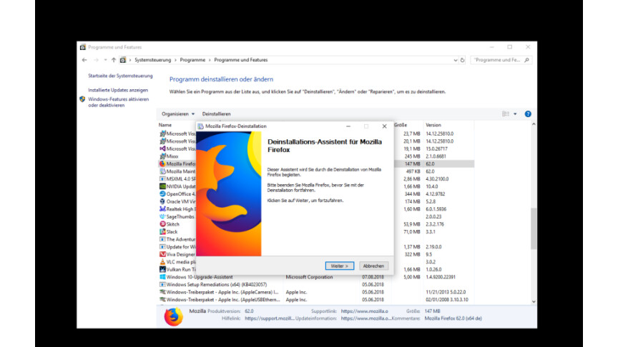Select the Mozilla Maintenance Service icon
Screen dimensions: 618x347
162,171
